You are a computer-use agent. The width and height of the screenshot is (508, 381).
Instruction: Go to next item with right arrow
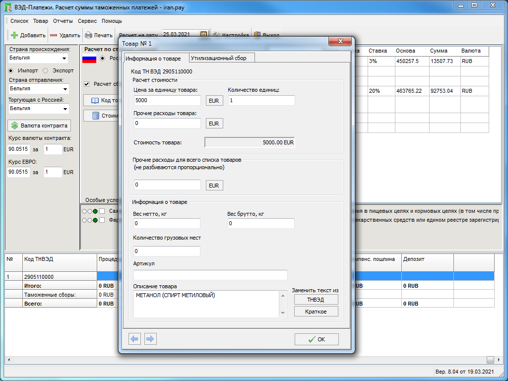pos(150,339)
